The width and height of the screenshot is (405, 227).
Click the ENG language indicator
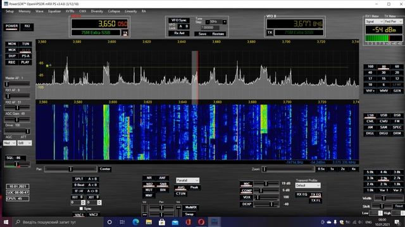pyautogui.click(x=369, y=222)
